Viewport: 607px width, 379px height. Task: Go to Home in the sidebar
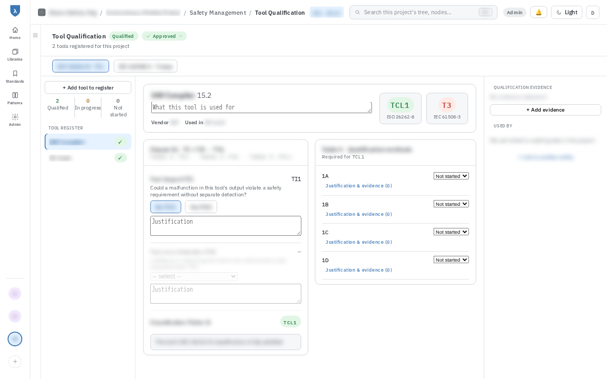point(15,33)
